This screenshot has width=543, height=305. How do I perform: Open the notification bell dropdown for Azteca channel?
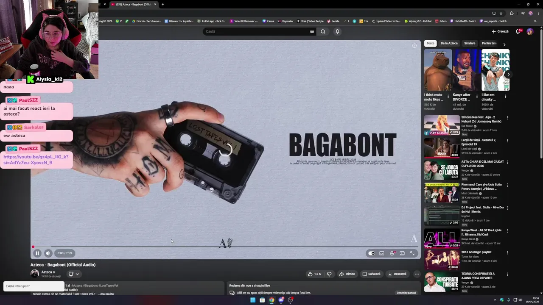[x=73, y=274]
